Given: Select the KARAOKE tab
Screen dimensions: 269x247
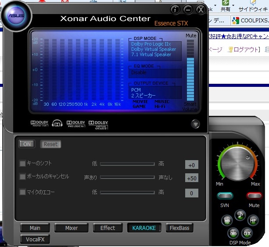Looking at the screenshot, I should click(x=144, y=228).
